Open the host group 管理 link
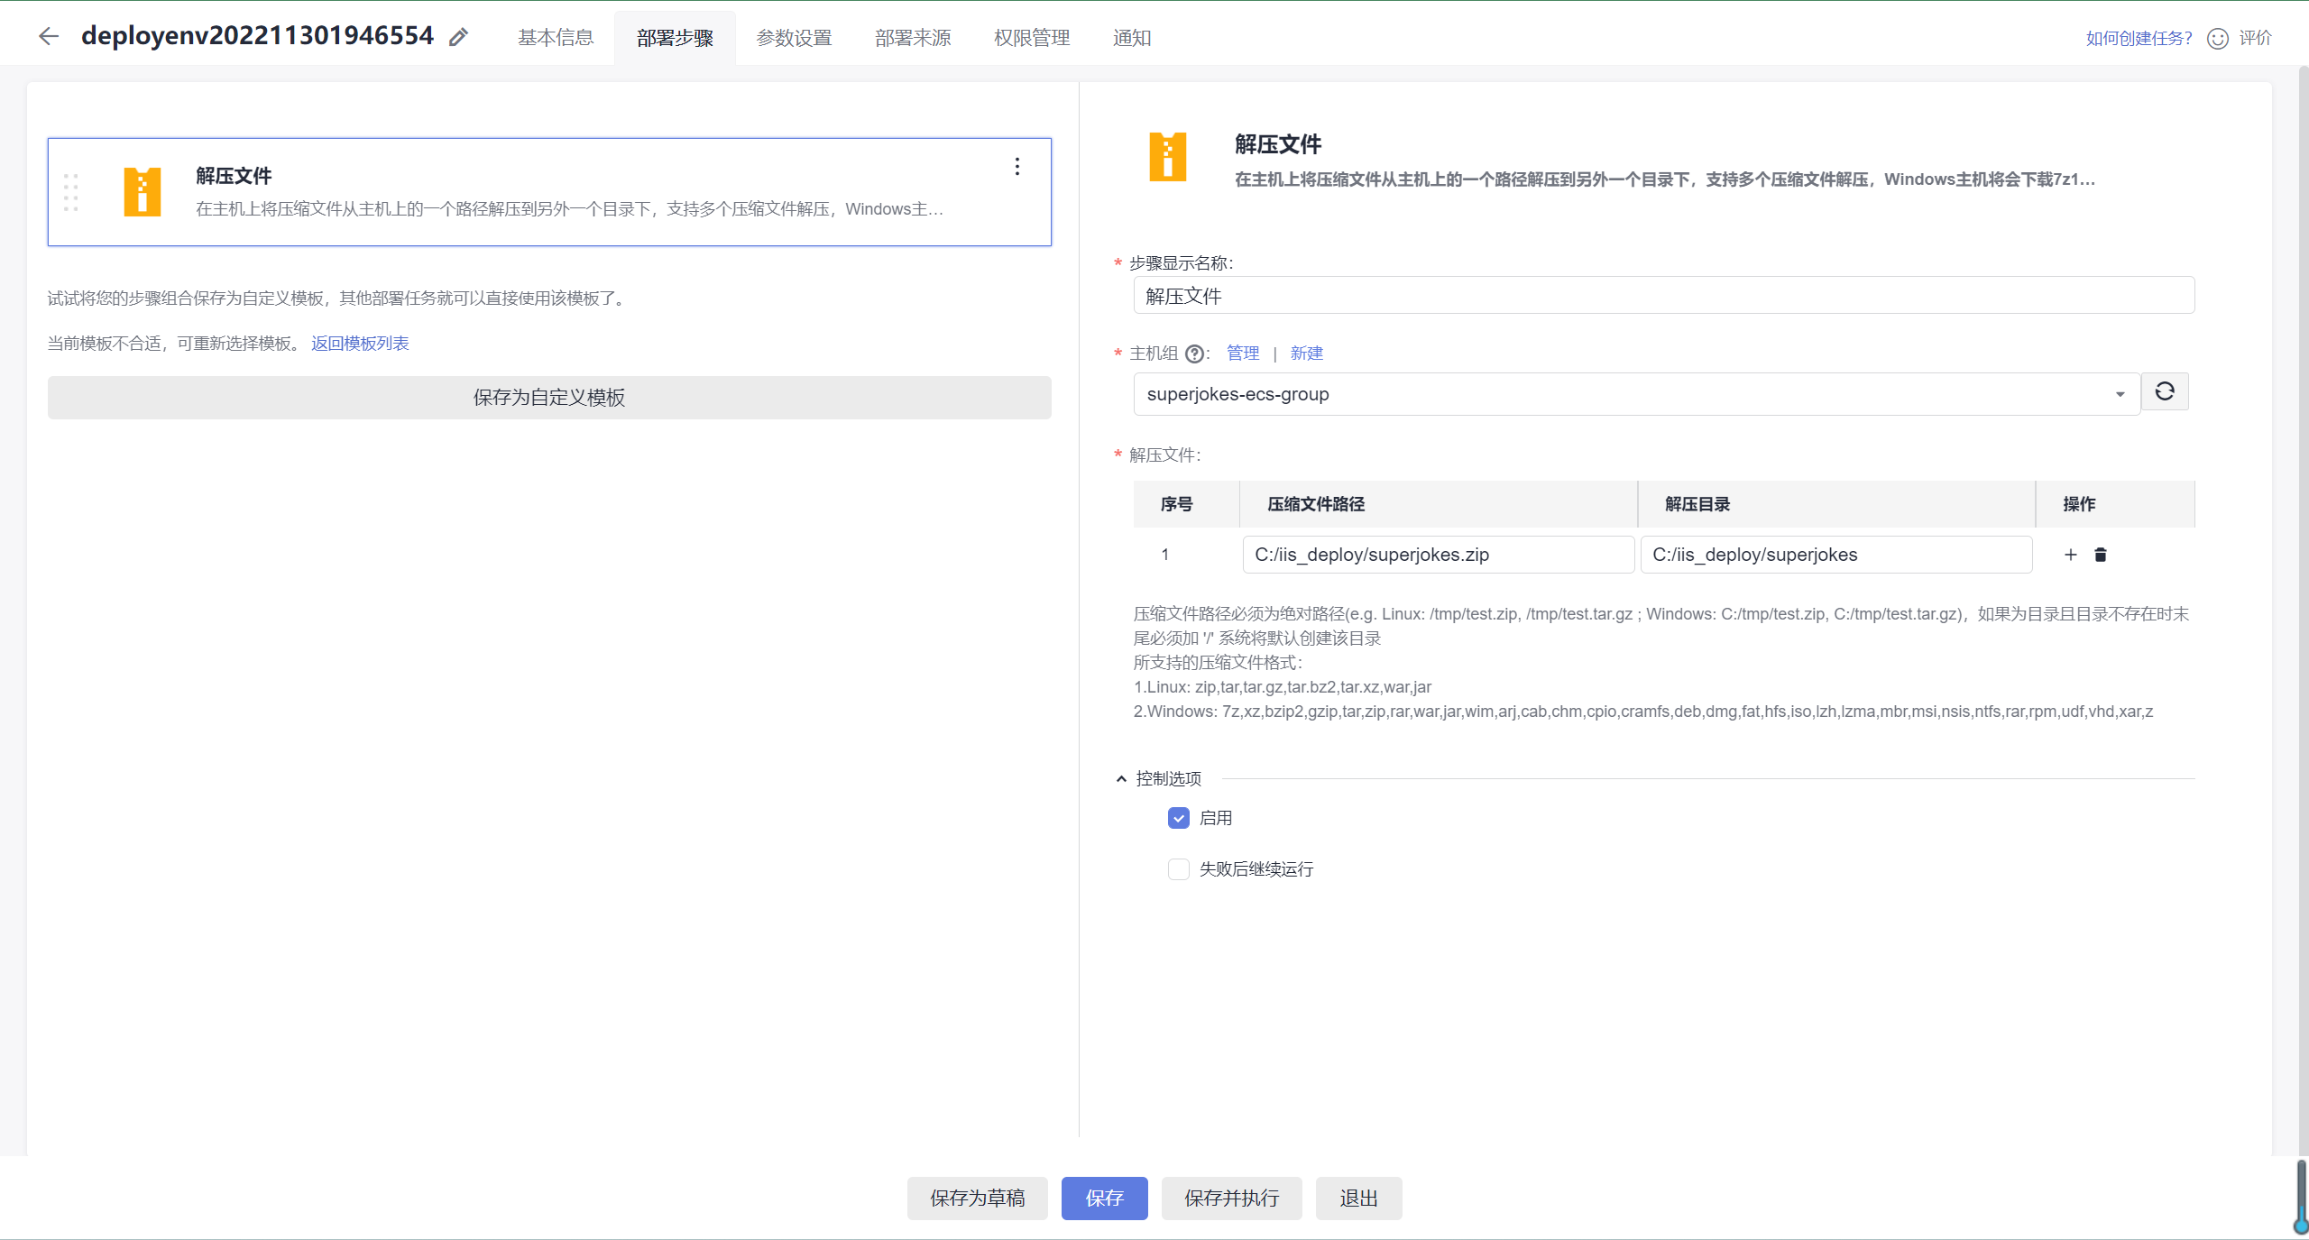The image size is (2309, 1240). [1243, 354]
